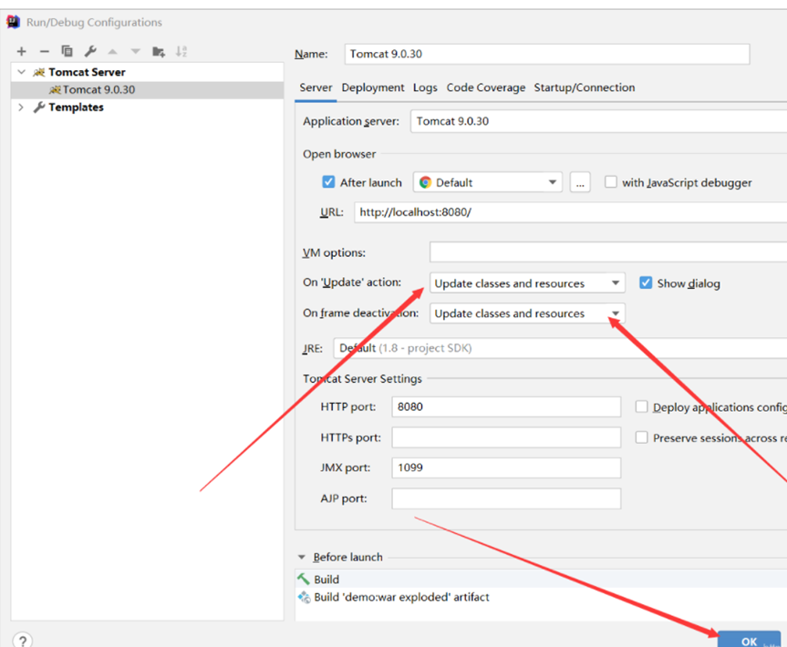Click the JMX port field
This screenshot has width=787, height=647.
[x=506, y=468]
